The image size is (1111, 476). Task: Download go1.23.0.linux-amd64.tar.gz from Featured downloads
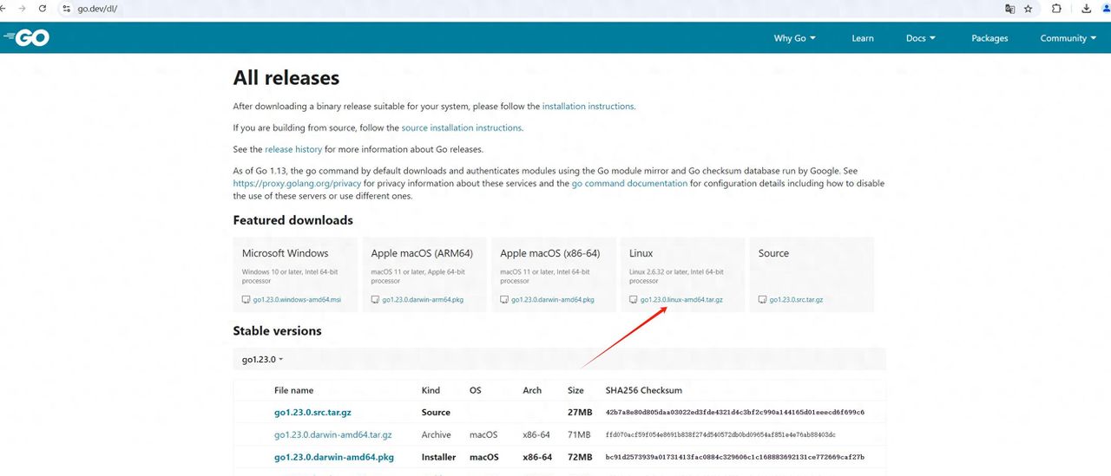681,300
